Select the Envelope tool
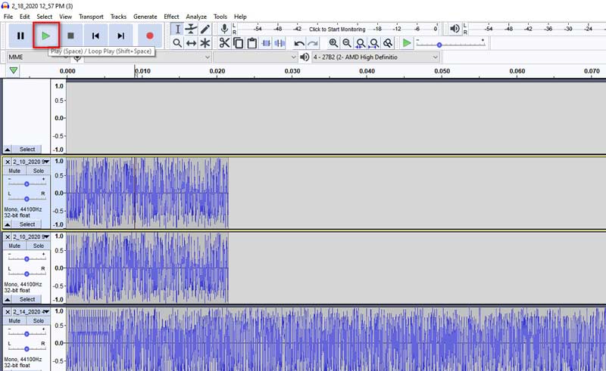The width and height of the screenshot is (606, 371). click(x=191, y=29)
